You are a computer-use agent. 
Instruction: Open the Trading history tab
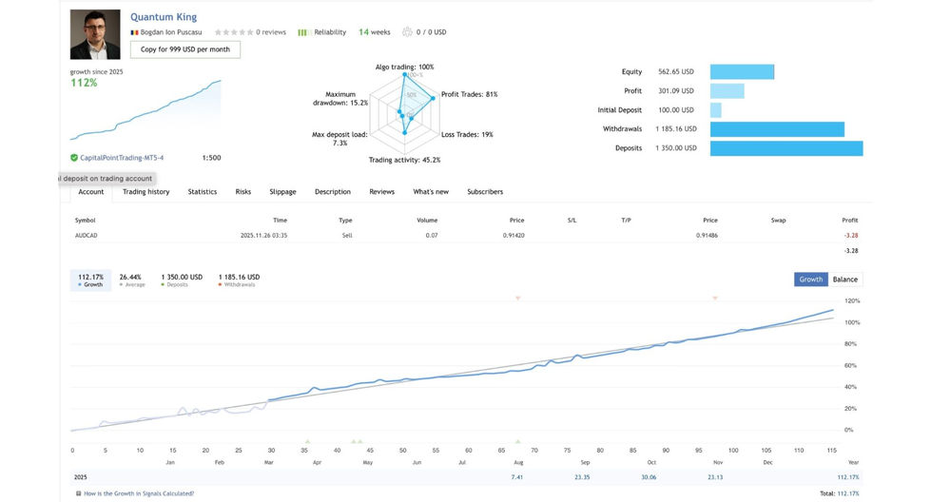tap(145, 192)
